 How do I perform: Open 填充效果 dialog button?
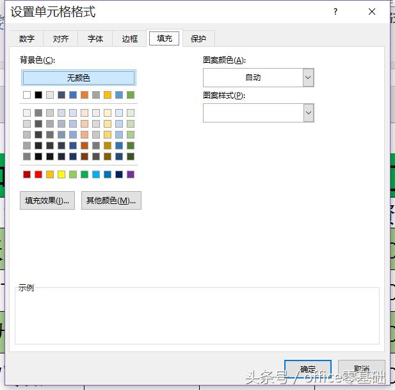[x=47, y=200]
